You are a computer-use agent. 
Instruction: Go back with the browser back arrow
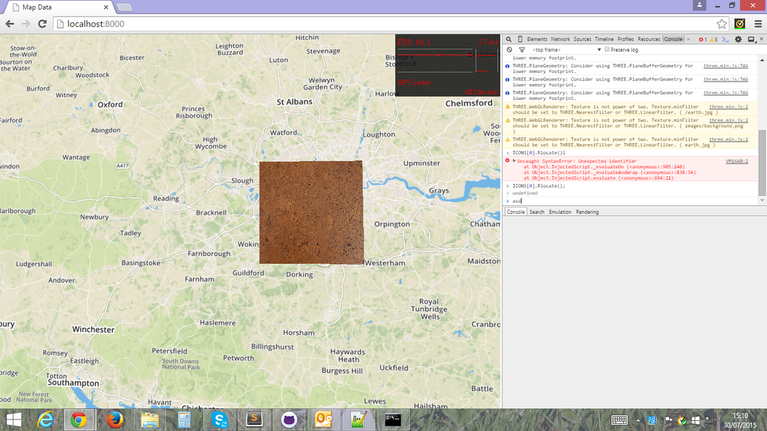pyautogui.click(x=10, y=24)
